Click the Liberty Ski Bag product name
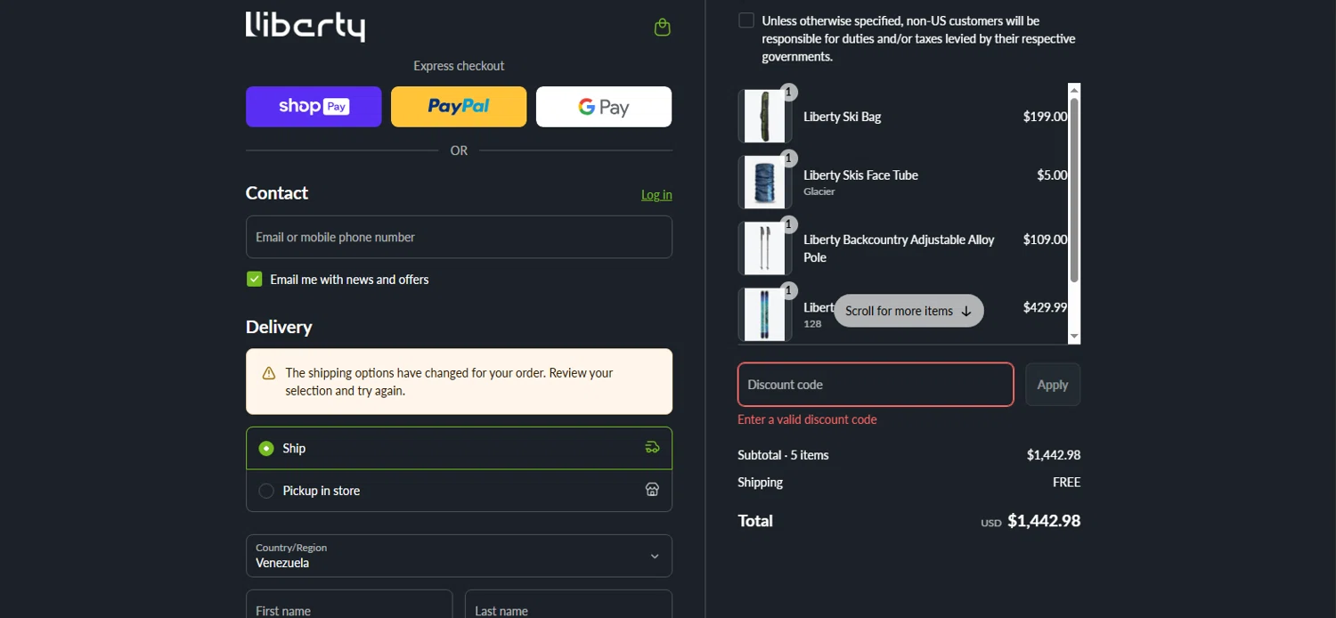 [x=842, y=117]
